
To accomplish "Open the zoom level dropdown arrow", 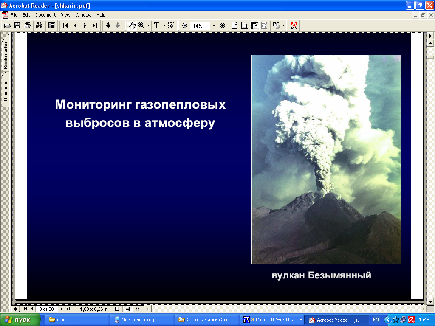I will pyautogui.click(x=214, y=26).
